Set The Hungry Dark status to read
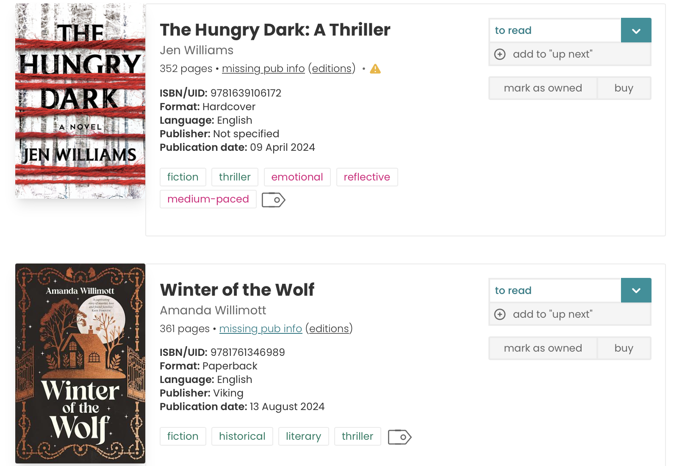The width and height of the screenshot is (682, 466). pyautogui.click(x=555, y=31)
